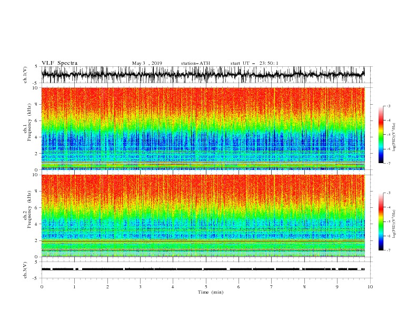Image resolution: width=417 pixels, height=322 pixels.
Task: Select ch.2 color scale "log(PSD)(V²/Hz)" label
Action: point(394,224)
